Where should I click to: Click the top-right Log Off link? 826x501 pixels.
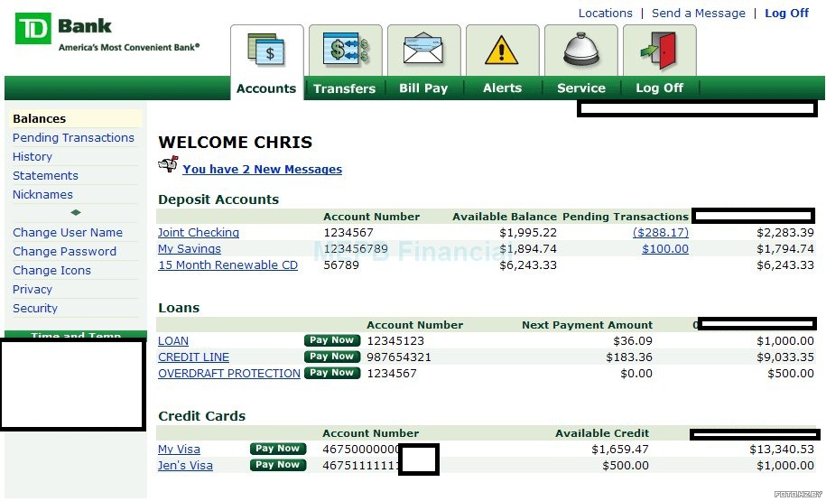coord(786,14)
